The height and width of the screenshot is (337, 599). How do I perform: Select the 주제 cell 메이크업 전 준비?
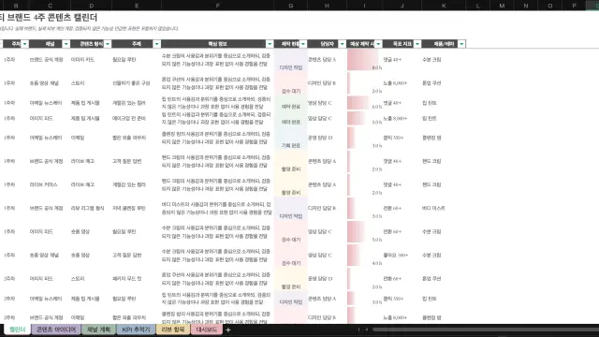(x=129, y=119)
